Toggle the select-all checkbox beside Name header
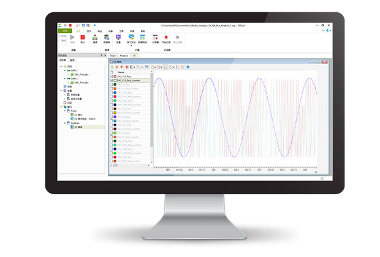The height and width of the screenshot is (257, 380). tap(111, 72)
